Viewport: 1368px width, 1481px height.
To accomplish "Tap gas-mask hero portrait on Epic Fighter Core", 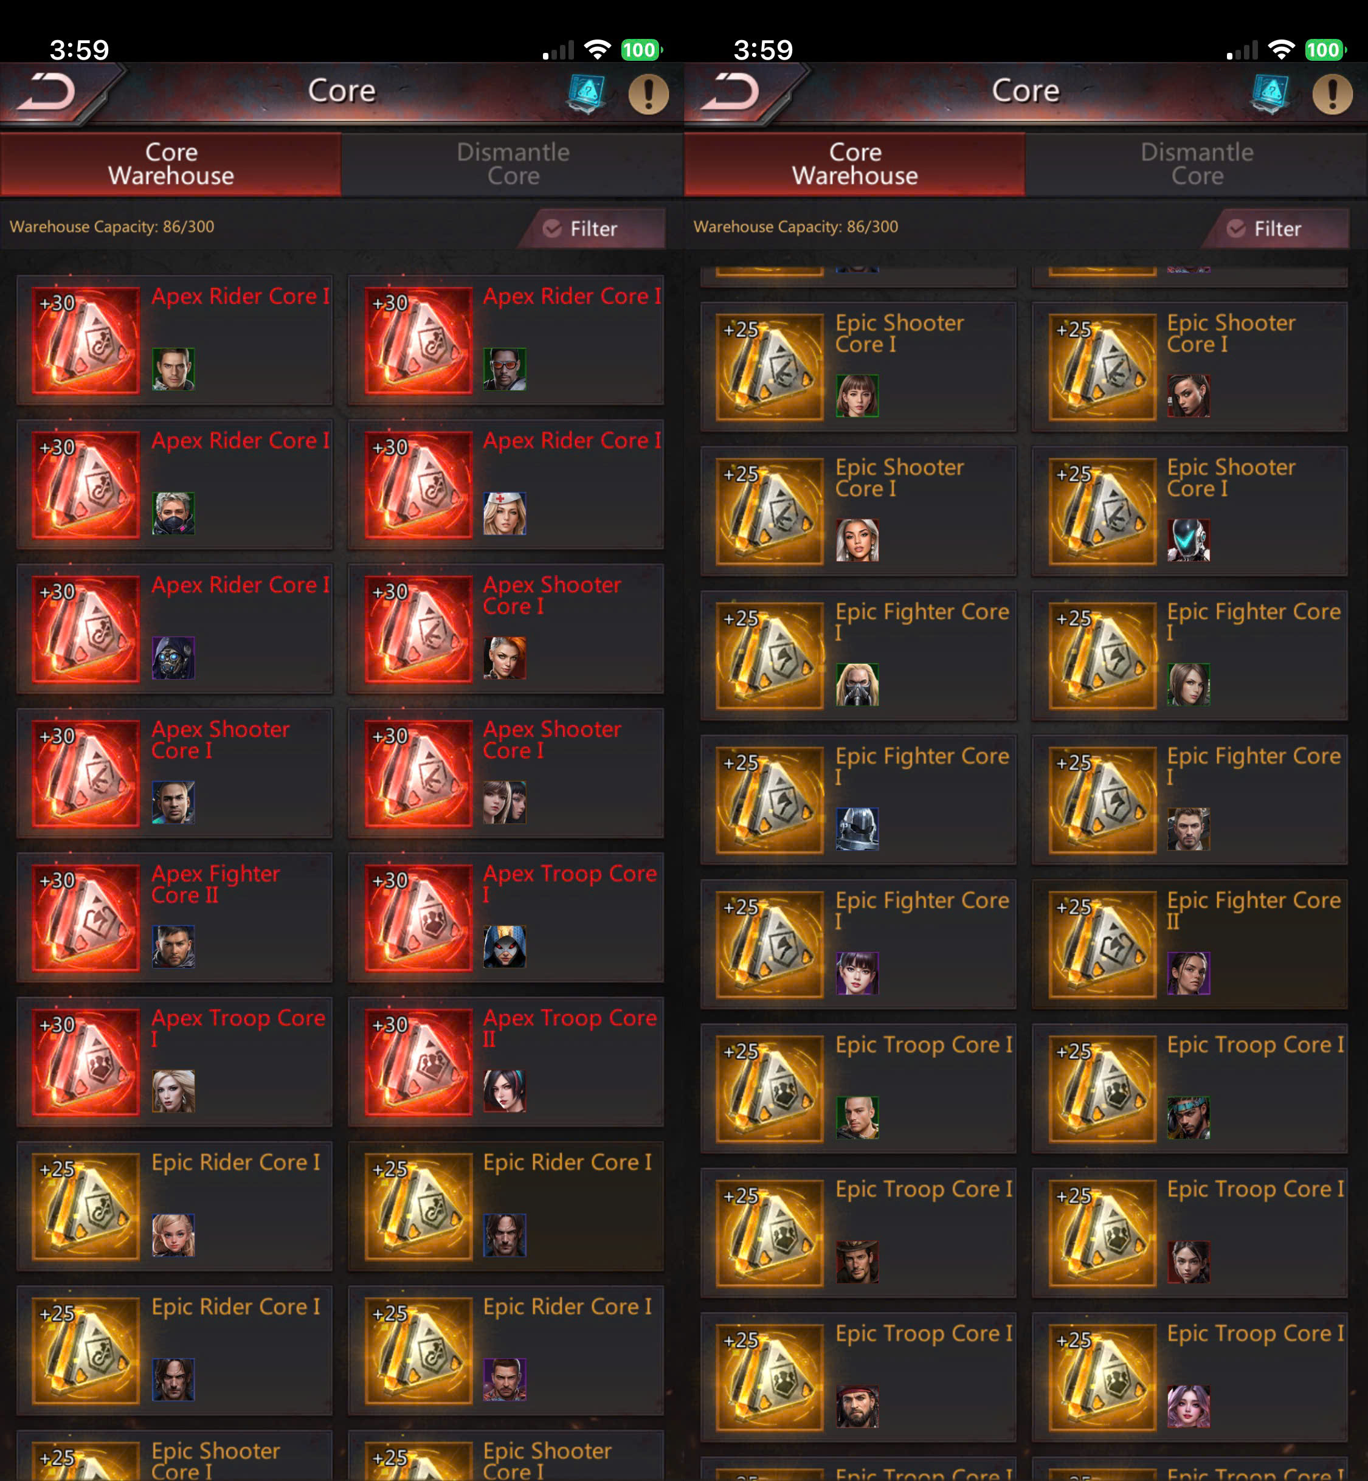I will point(857,684).
